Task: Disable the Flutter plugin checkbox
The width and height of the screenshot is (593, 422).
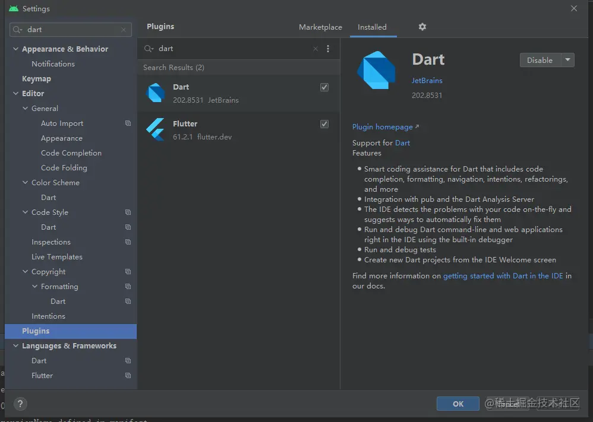Action: point(324,123)
